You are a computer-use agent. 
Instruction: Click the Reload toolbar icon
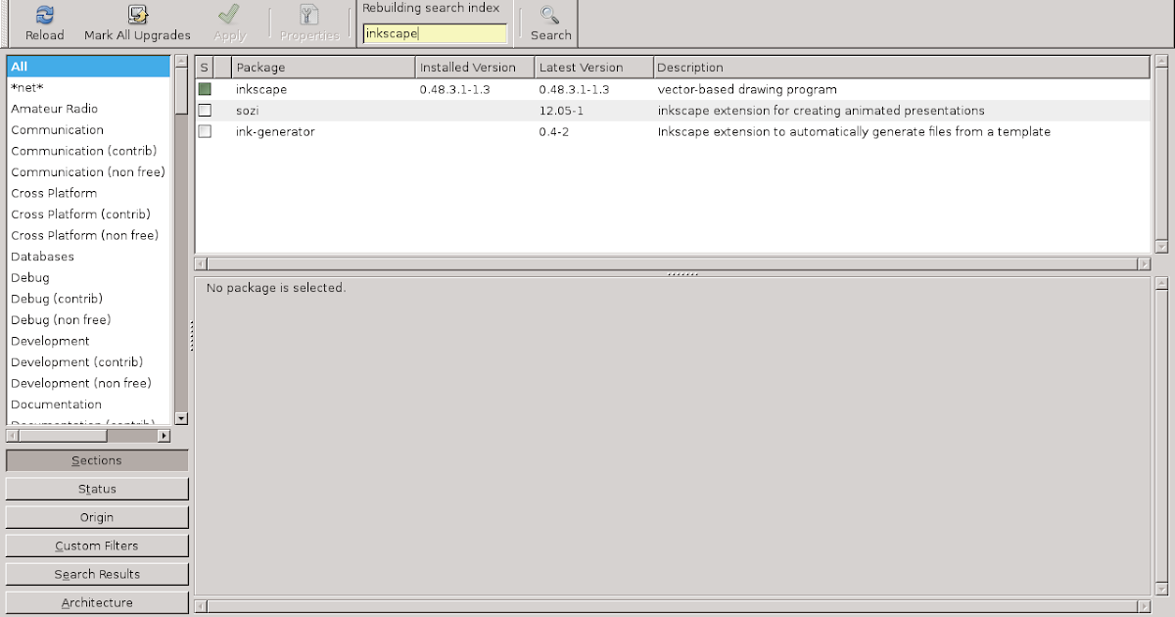coord(44,15)
